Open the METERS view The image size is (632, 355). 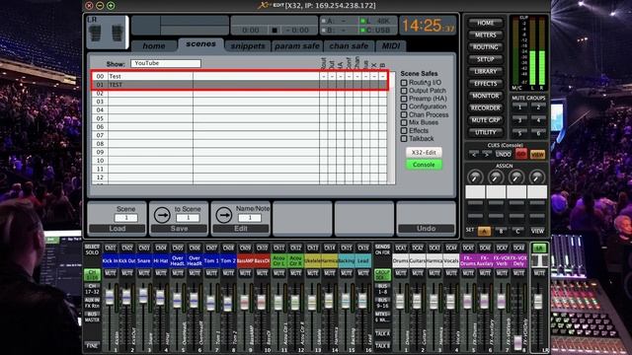point(485,35)
